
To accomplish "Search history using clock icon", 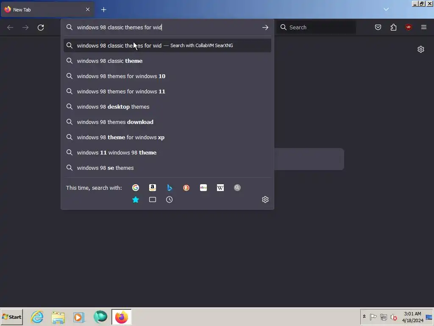I will pyautogui.click(x=170, y=200).
